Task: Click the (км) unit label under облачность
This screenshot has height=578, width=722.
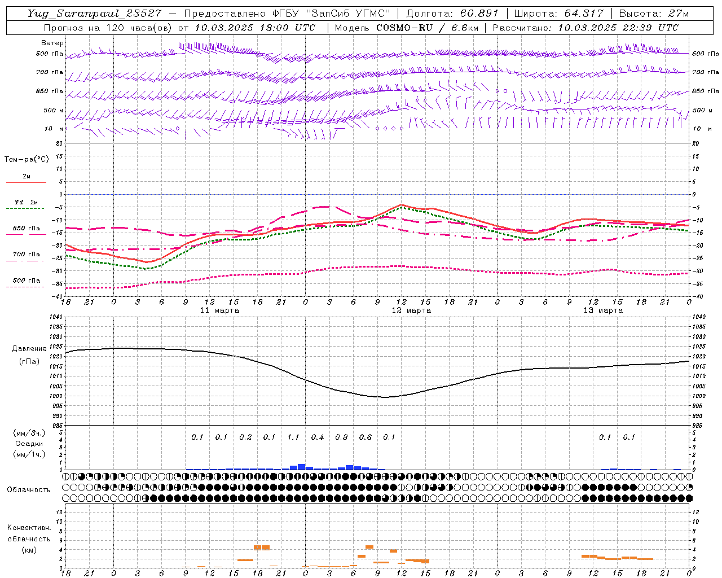Action: tap(29, 550)
